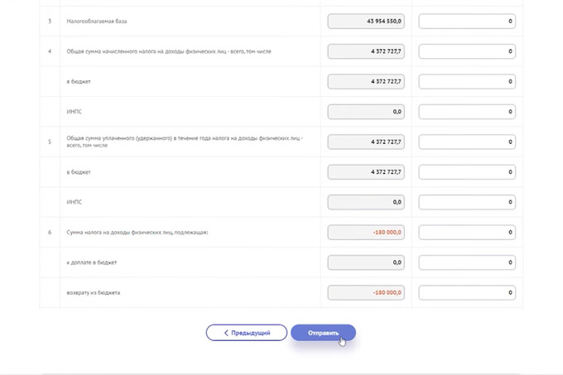Click the first в бюджет value 4 372 727,7
The width and height of the screenshot is (563, 375).
pos(366,81)
